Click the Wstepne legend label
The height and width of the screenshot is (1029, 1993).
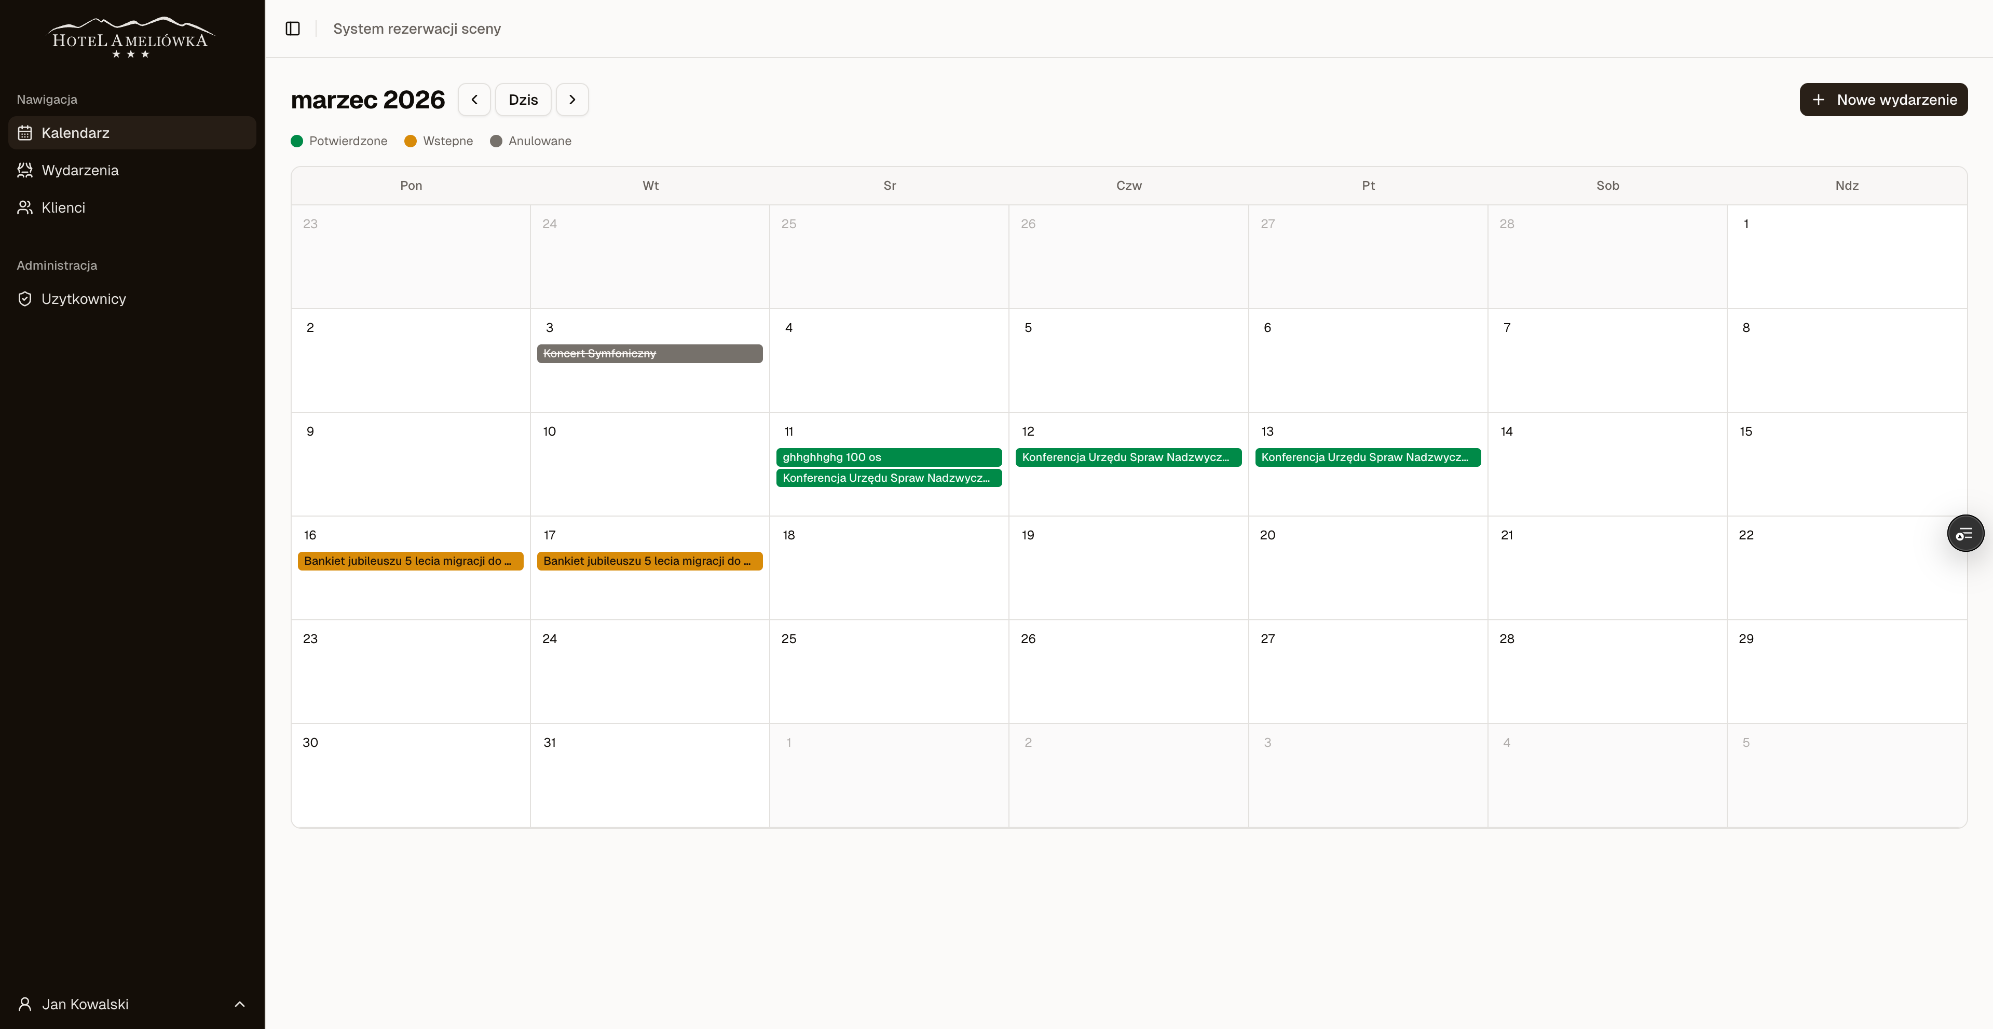coord(448,141)
